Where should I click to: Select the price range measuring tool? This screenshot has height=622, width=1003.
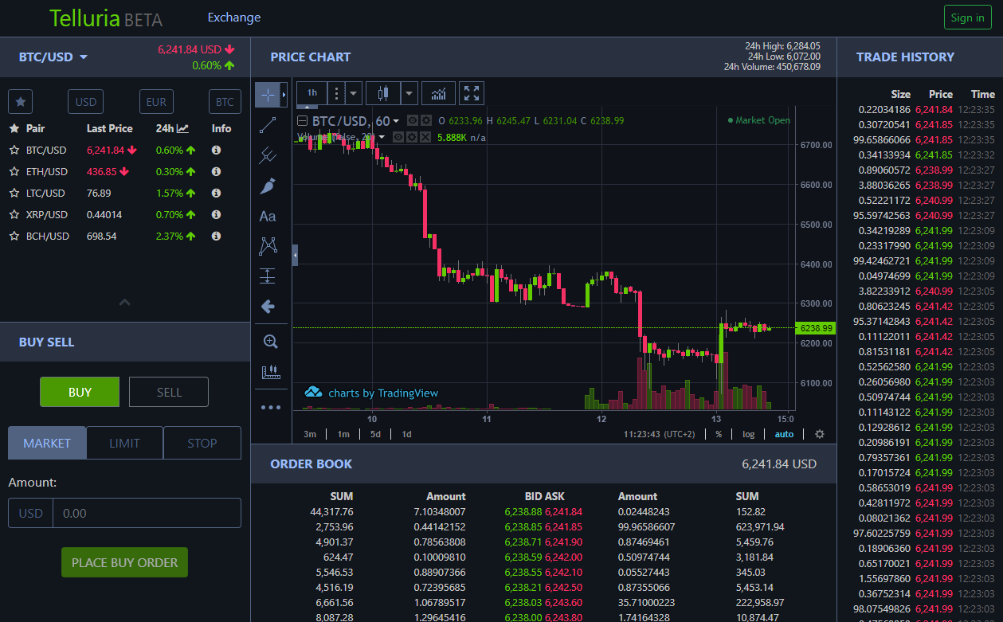pos(268,276)
